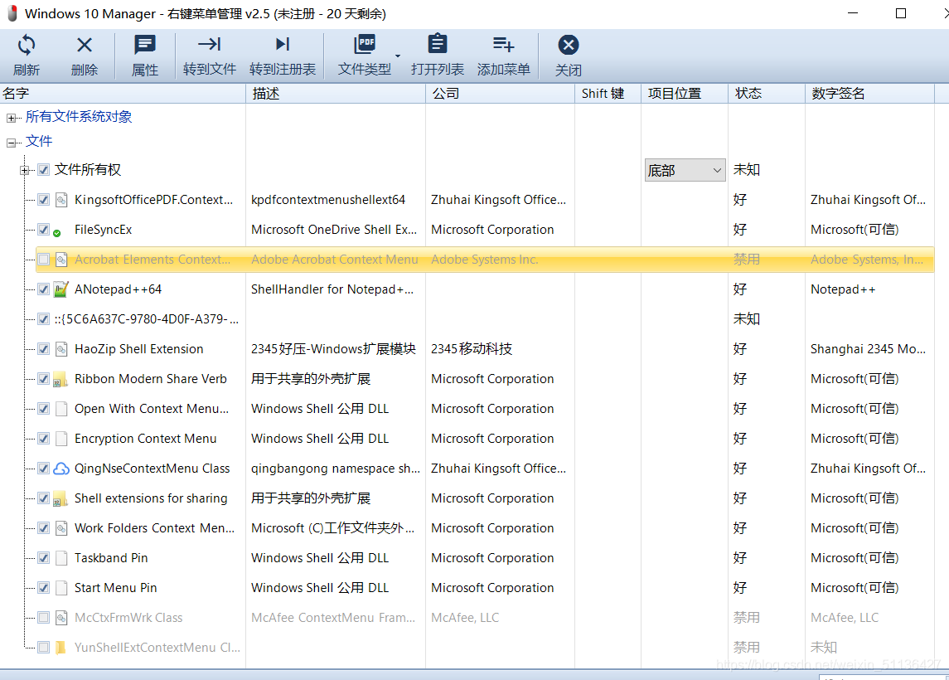
Task: Click the Open List (打开列表) clipboard icon
Action: click(x=437, y=44)
